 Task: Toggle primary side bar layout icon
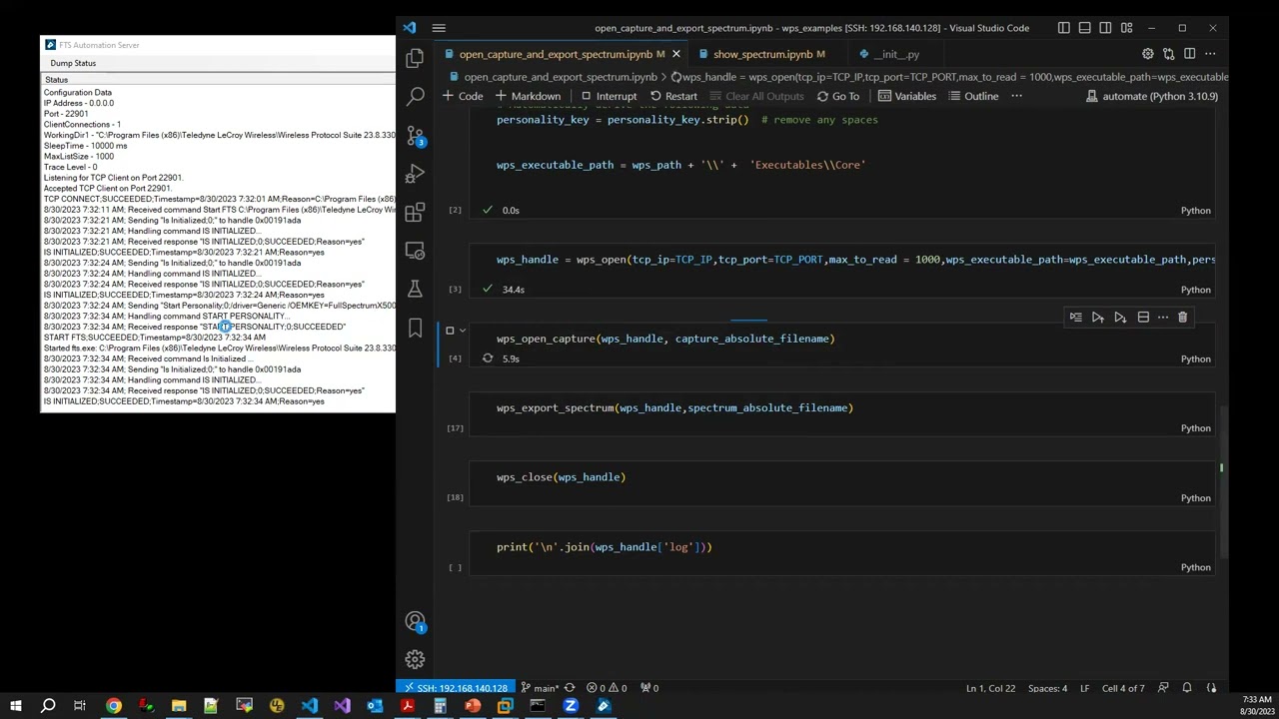tap(1063, 28)
